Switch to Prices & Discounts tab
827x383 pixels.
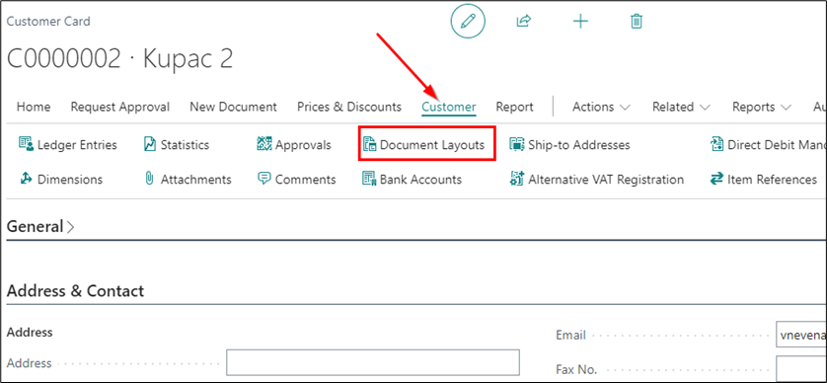point(349,107)
